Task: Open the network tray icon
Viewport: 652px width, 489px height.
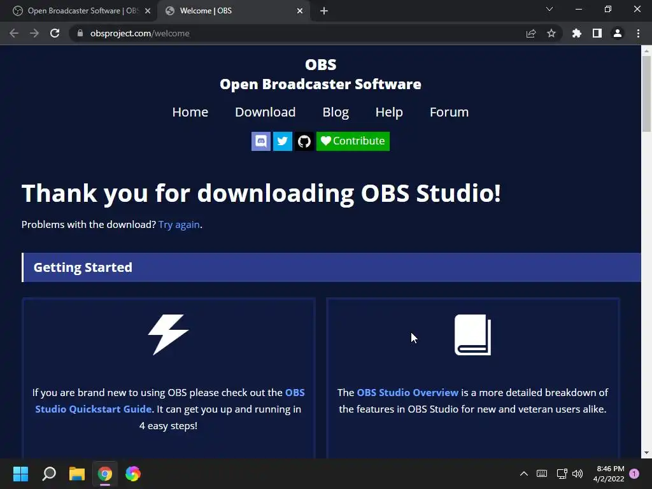Action: (x=562, y=474)
